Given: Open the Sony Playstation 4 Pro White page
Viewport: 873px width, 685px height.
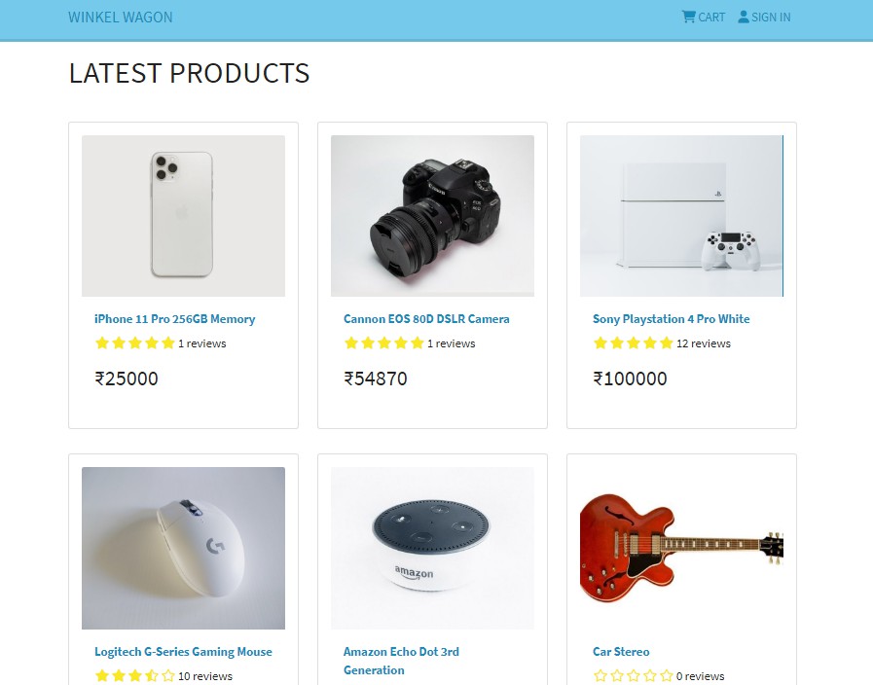Looking at the screenshot, I should 671,318.
